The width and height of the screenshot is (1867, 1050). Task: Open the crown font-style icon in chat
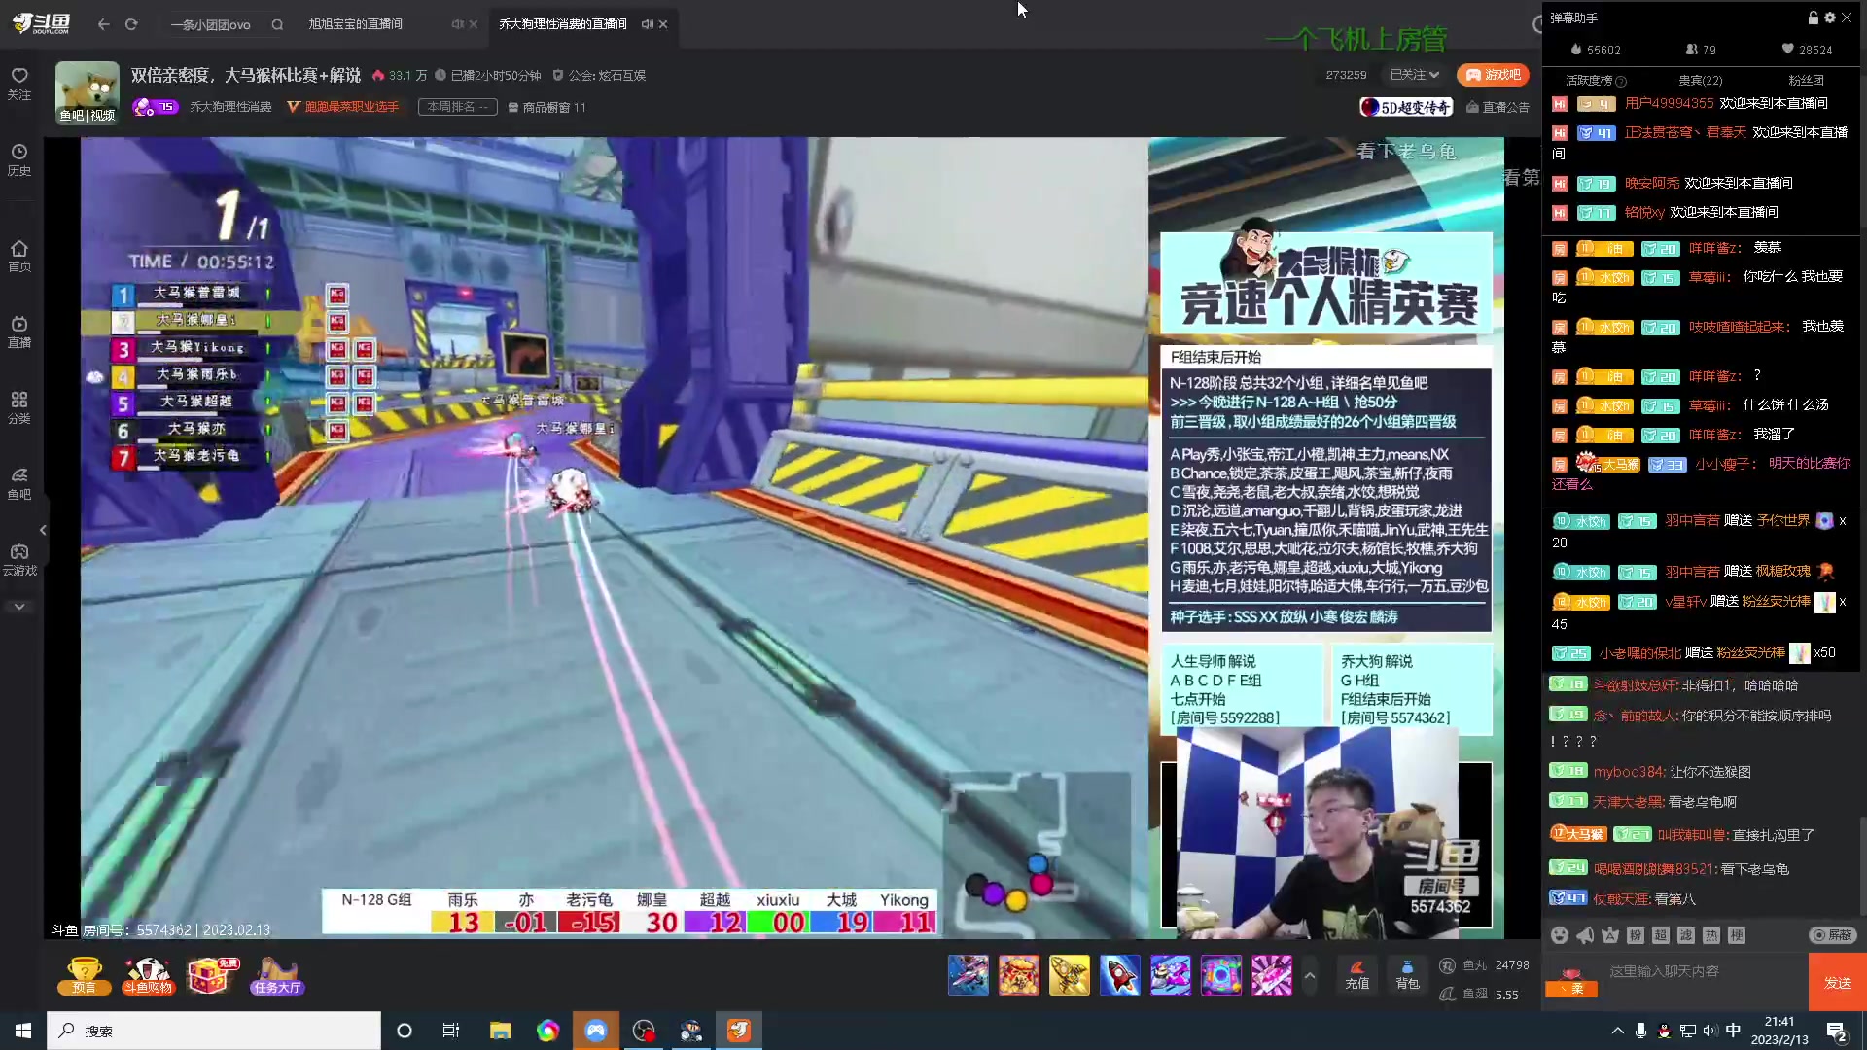(1610, 935)
